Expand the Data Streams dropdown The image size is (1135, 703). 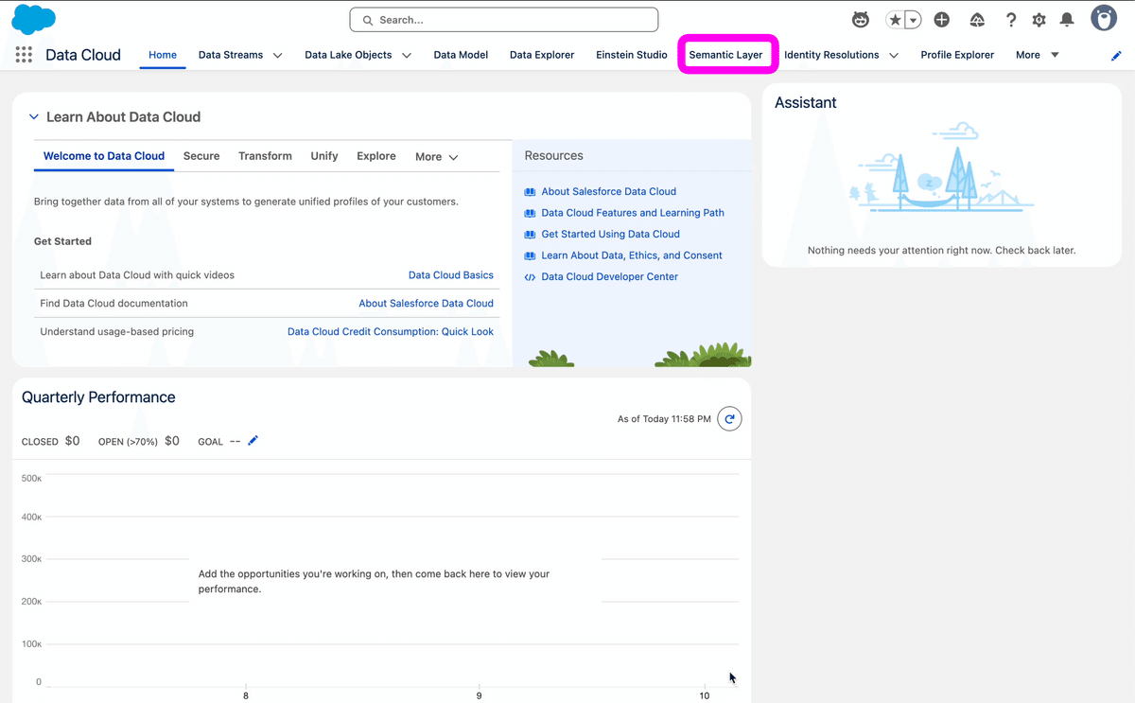pyautogui.click(x=277, y=55)
